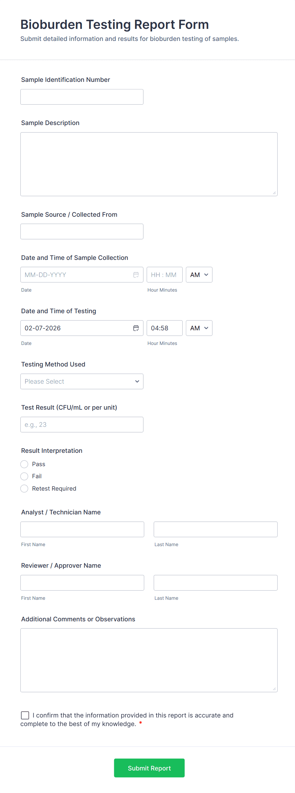Screen dimensions: 295x793
Task: Choose Retest Required option
Action: pos(24,489)
